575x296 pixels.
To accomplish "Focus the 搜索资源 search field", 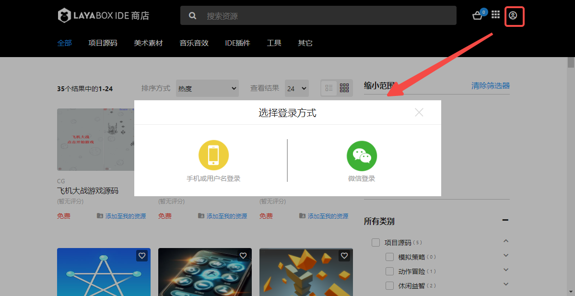I will coord(318,15).
